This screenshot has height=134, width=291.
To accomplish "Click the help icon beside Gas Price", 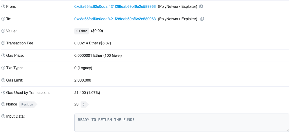I will (x=3, y=55).
